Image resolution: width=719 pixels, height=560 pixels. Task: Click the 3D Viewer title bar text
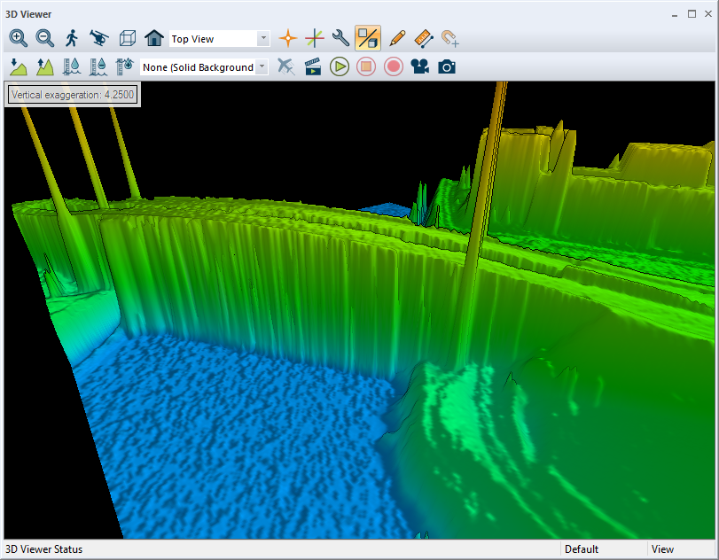tap(28, 14)
